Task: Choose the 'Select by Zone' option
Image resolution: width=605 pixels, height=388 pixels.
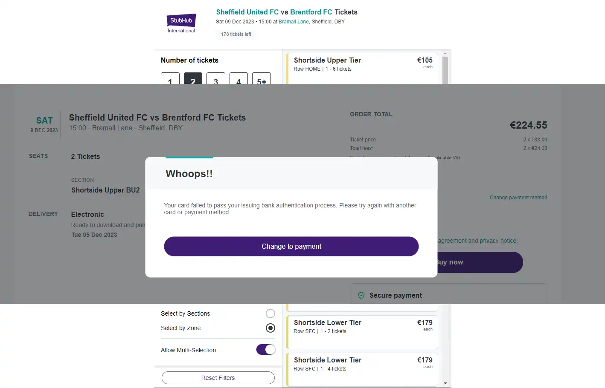Action: [270, 328]
